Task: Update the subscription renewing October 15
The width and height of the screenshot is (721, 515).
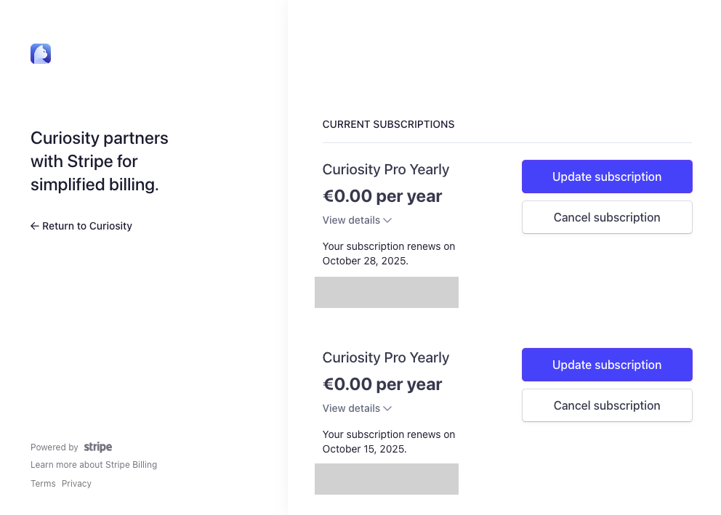Action: pos(607,365)
